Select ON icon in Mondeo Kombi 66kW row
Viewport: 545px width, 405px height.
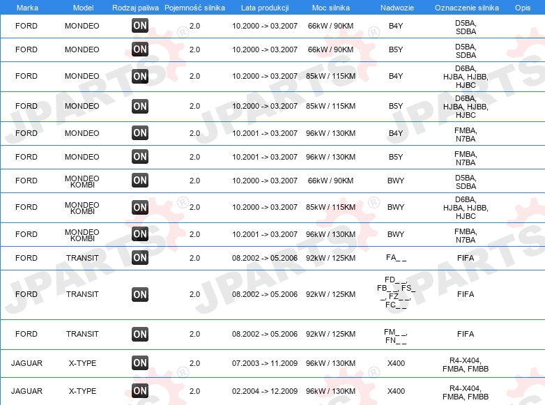140,180
